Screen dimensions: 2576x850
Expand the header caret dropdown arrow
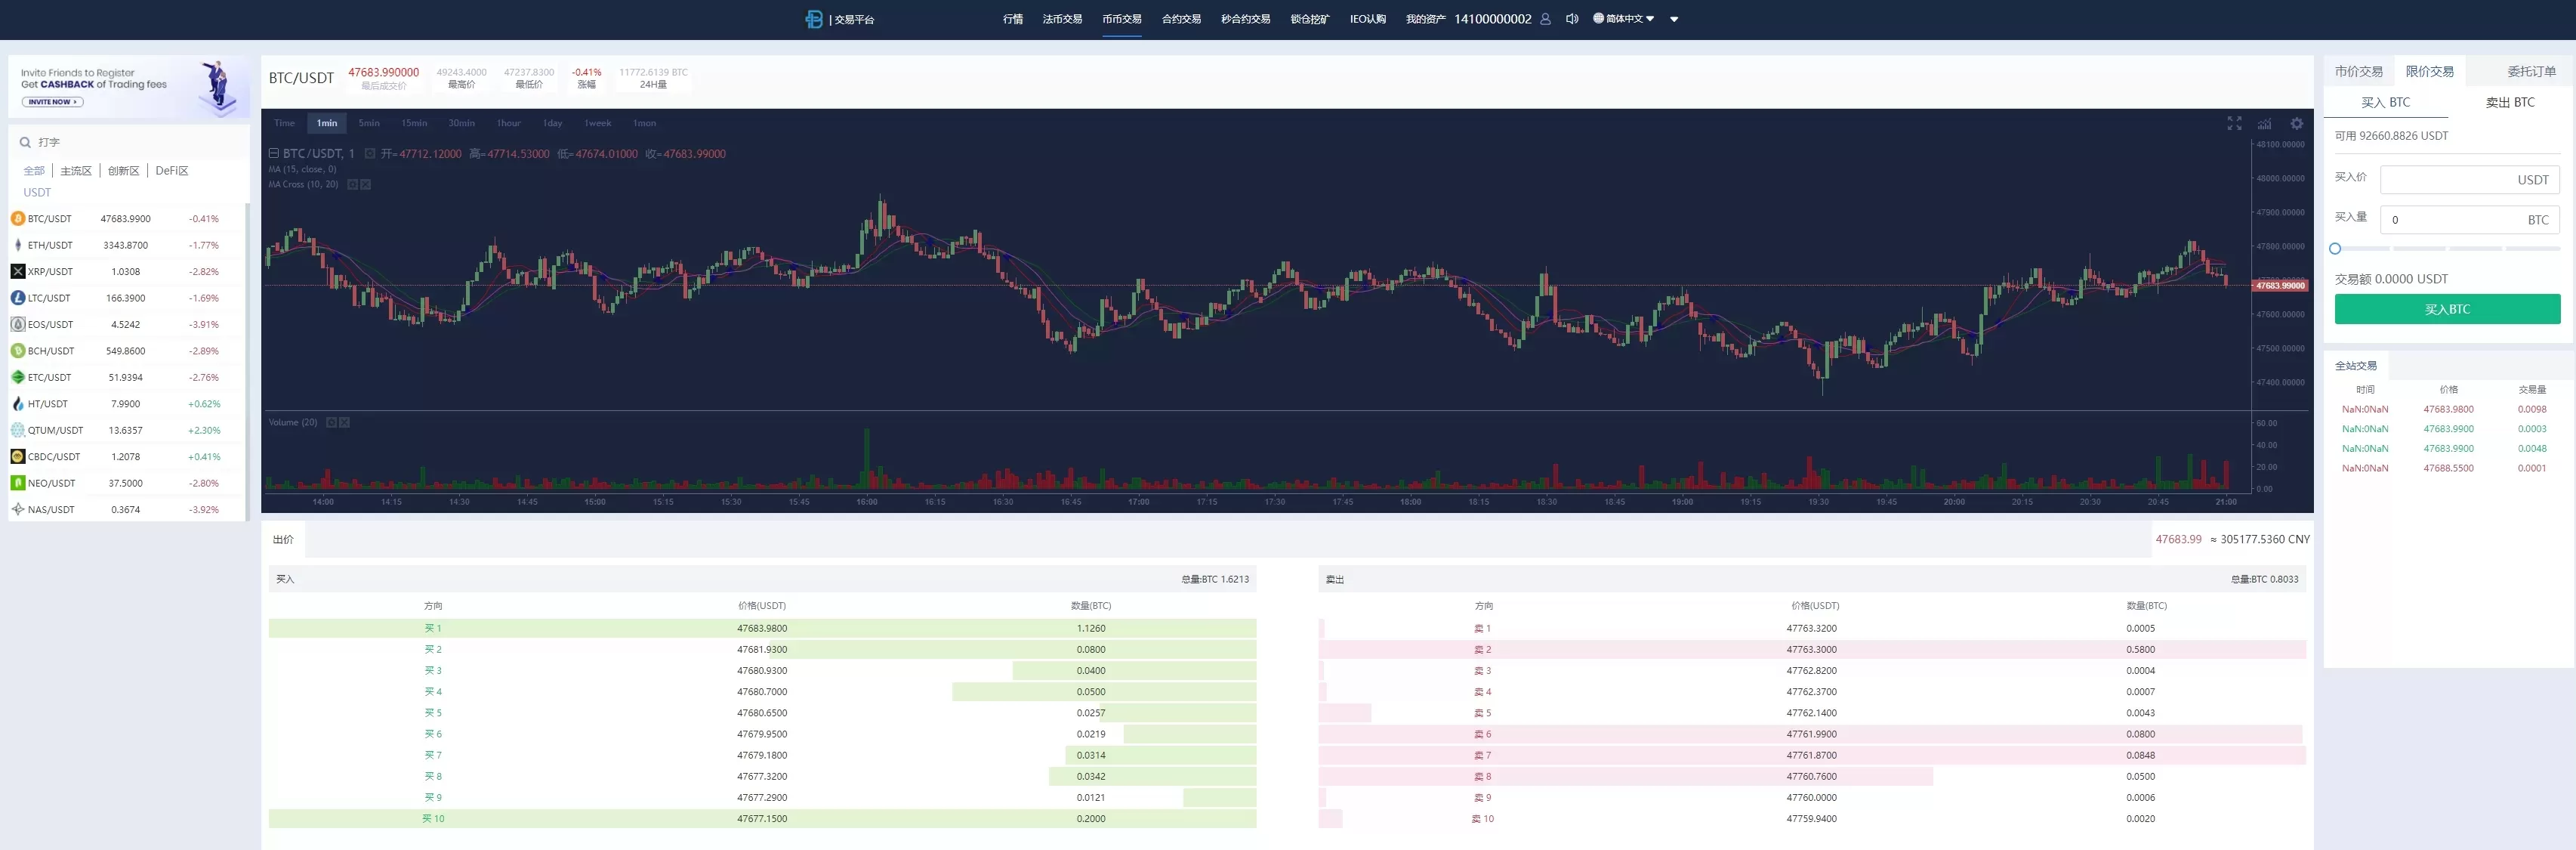1674,19
